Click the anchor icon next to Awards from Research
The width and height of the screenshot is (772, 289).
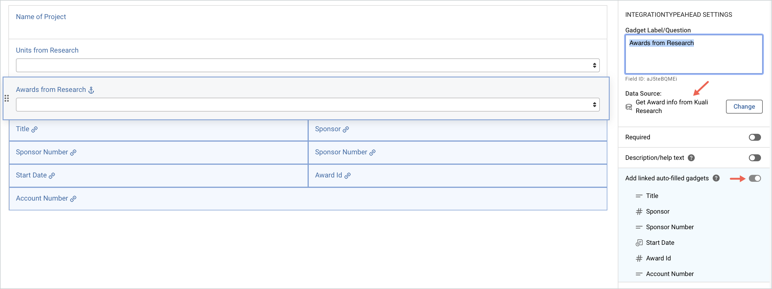point(91,90)
